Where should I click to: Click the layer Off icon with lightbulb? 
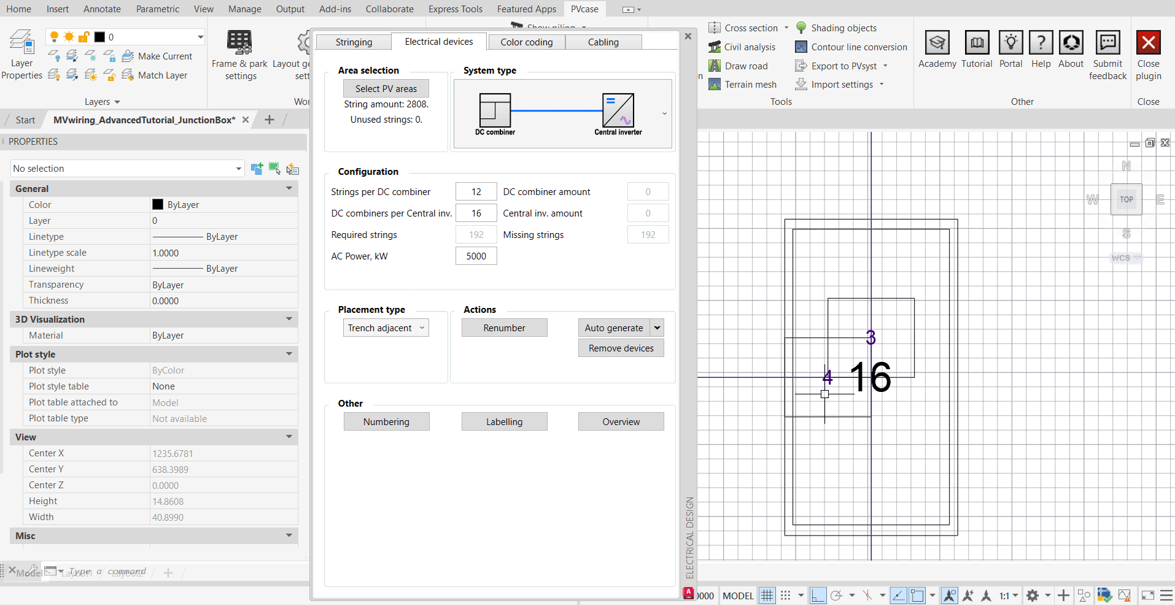[54, 56]
